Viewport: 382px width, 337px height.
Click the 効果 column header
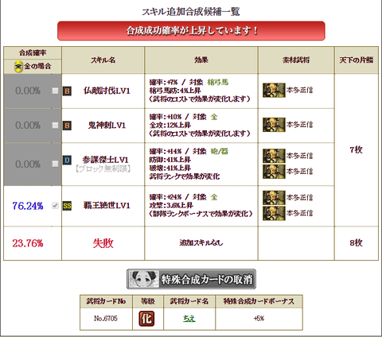click(201, 60)
